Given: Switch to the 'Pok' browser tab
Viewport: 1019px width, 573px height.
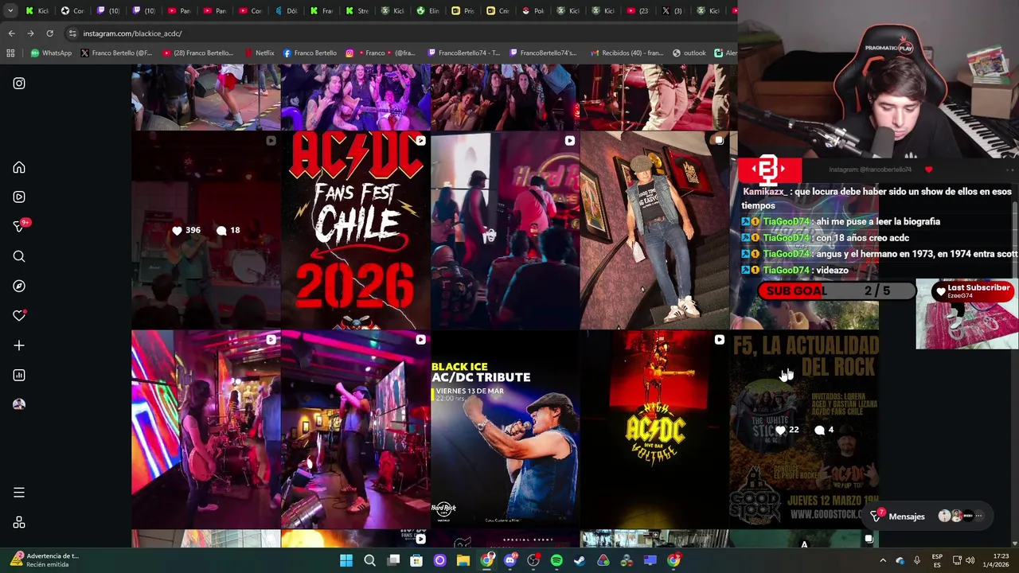Looking at the screenshot, I should click(533, 11).
